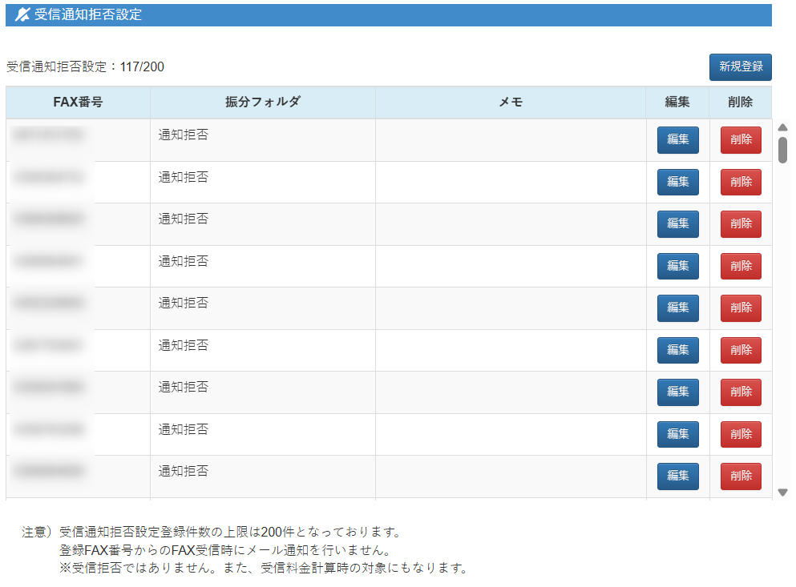Click 通知拒否 in the fourth row
This screenshot has width=796, height=587.
point(184,261)
